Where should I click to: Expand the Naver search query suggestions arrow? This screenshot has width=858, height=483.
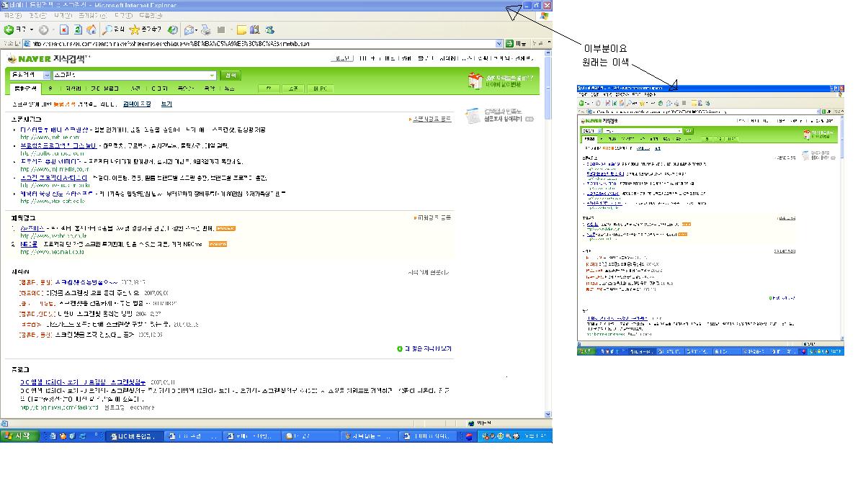[x=213, y=75]
